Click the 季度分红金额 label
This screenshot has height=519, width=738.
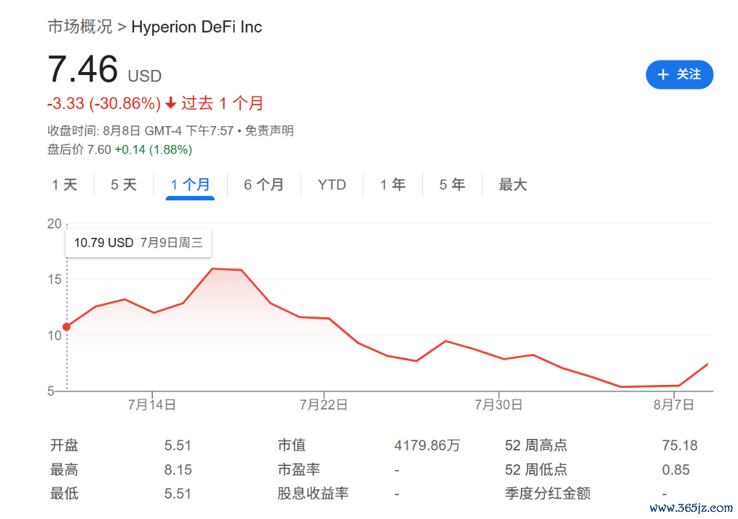548,494
